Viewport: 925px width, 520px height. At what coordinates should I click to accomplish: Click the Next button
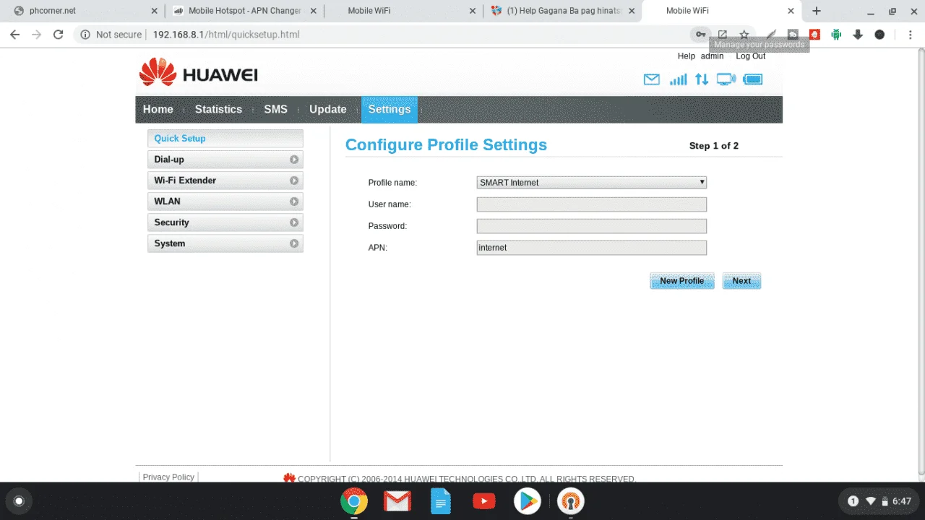tap(741, 281)
